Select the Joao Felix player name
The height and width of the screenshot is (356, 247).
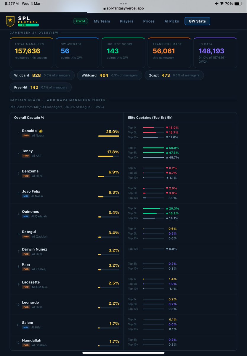click(31, 192)
